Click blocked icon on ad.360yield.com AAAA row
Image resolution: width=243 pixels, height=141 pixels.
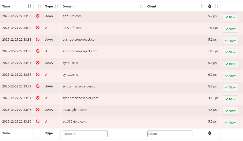click(38, 110)
